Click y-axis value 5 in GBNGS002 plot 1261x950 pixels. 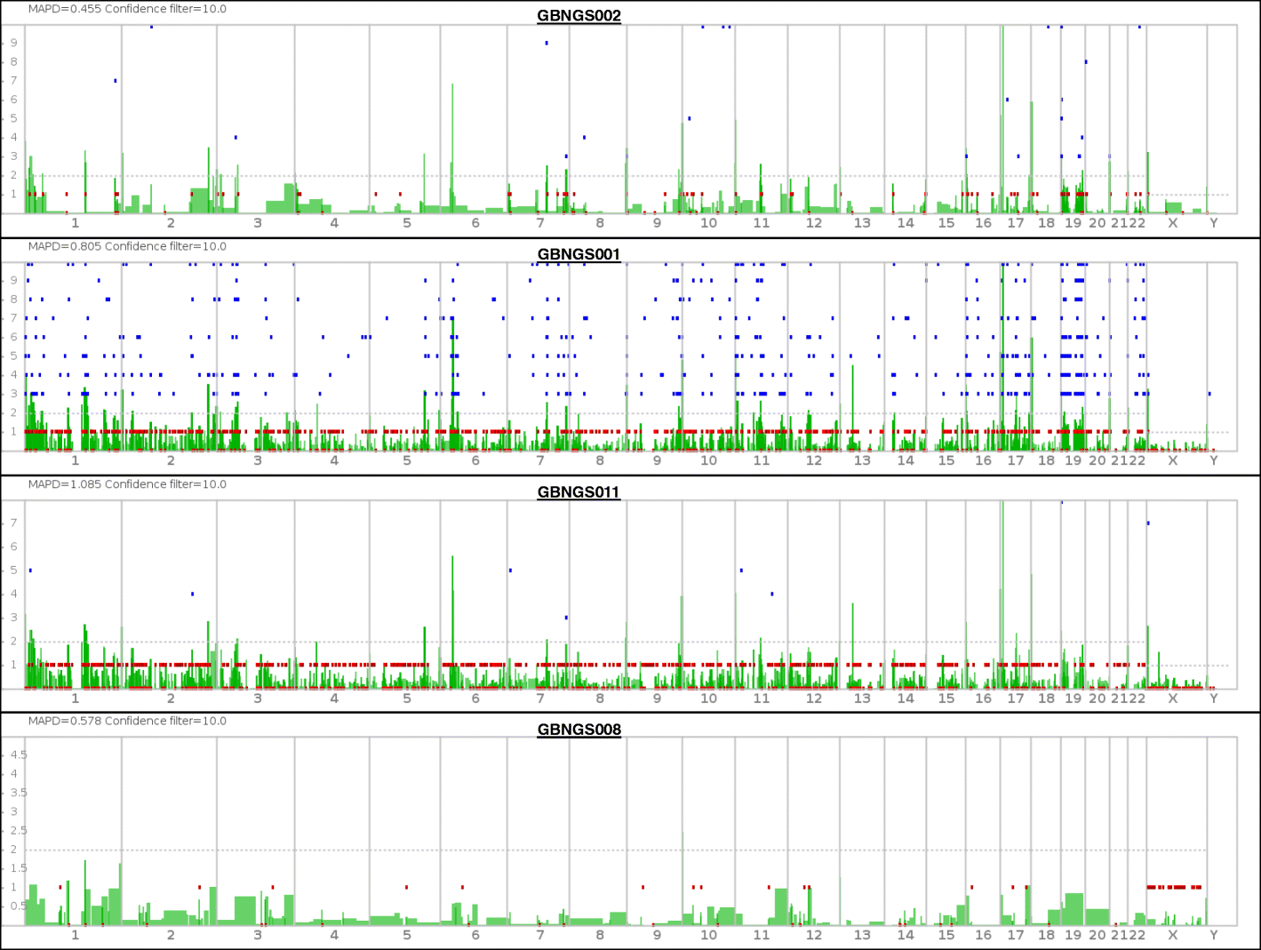(x=14, y=118)
